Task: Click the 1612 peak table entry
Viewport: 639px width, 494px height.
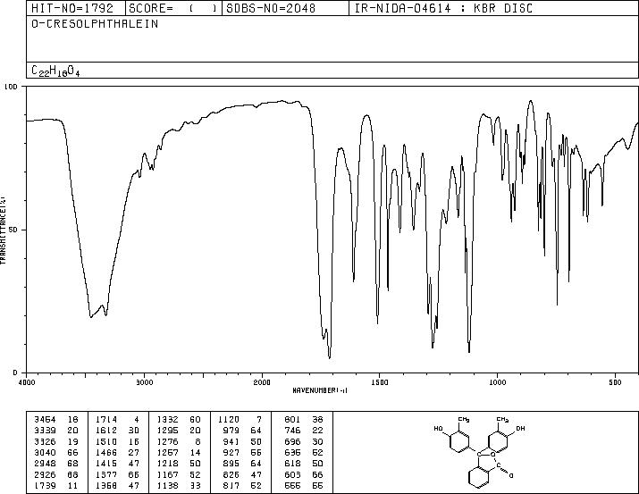Action: coord(106,431)
